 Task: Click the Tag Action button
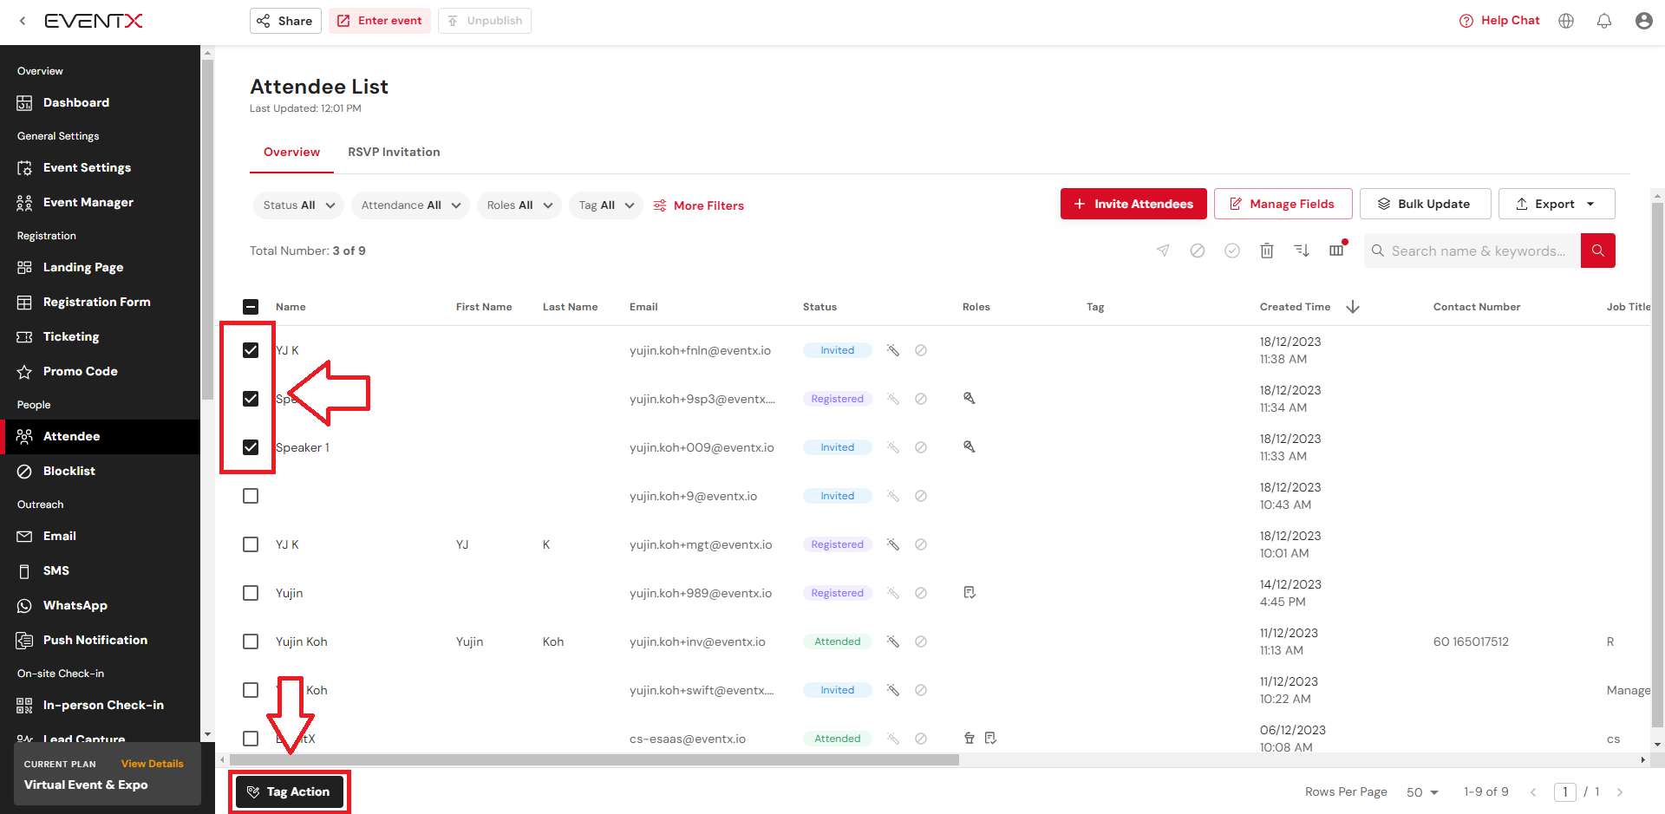coord(289,791)
